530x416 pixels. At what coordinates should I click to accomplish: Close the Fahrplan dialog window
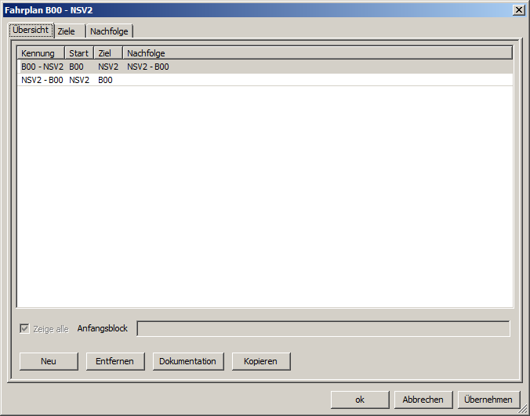click(x=518, y=9)
